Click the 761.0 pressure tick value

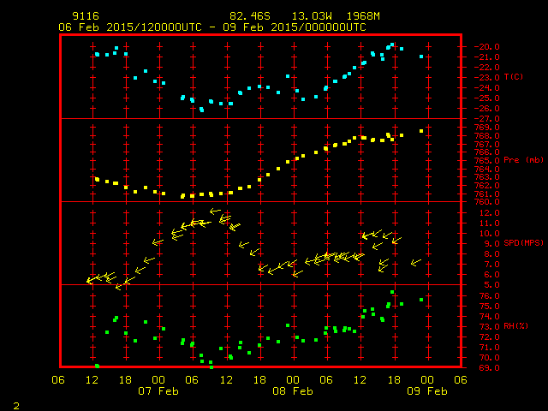coord(486,194)
